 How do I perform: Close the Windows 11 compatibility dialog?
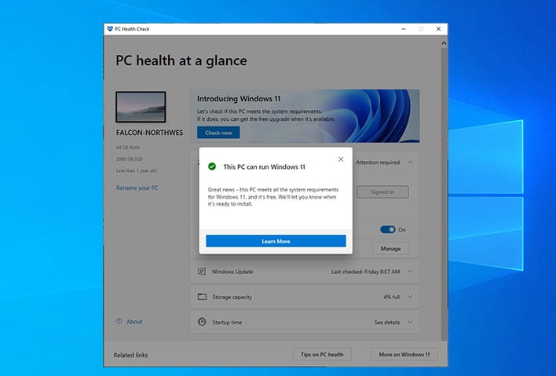[341, 159]
